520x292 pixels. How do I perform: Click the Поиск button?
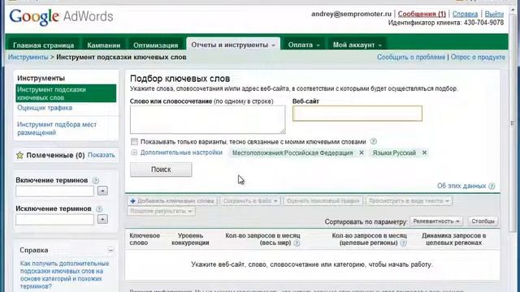click(x=161, y=170)
